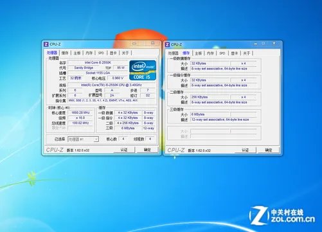
Task: Minimize the left CPU-Z window
Action: (134, 43)
